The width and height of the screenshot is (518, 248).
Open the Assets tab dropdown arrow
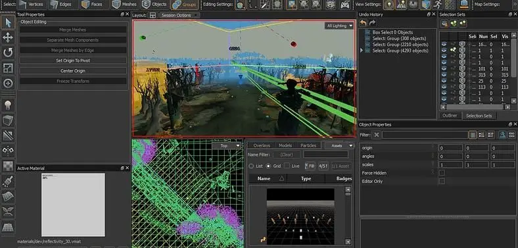pyautogui.click(x=351, y=145)
